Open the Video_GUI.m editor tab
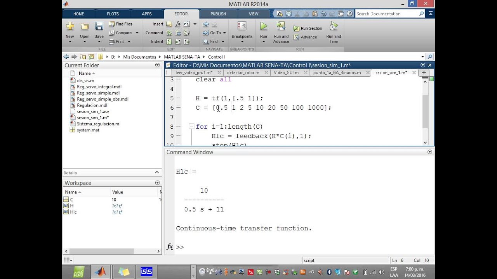497x279 pixels. click(x=286, y=72)
